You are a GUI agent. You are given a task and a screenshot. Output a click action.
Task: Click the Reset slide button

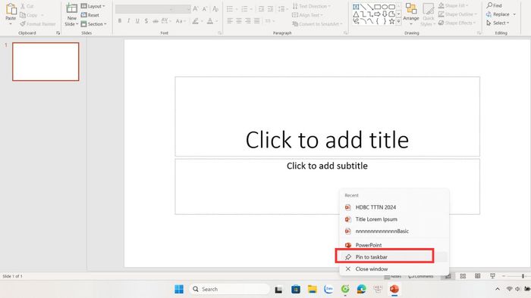click(x=90, y=15)
